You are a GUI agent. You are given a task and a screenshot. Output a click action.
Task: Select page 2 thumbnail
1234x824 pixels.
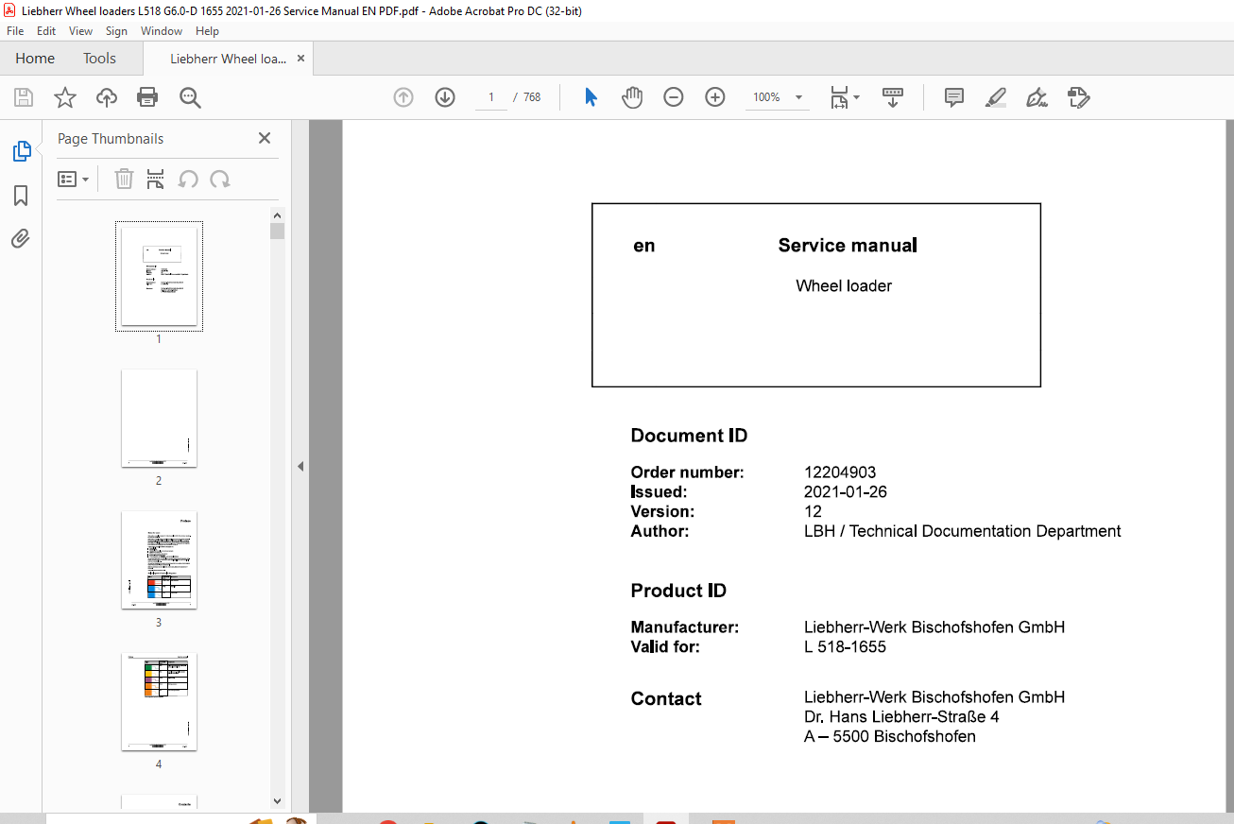(159, 418)
